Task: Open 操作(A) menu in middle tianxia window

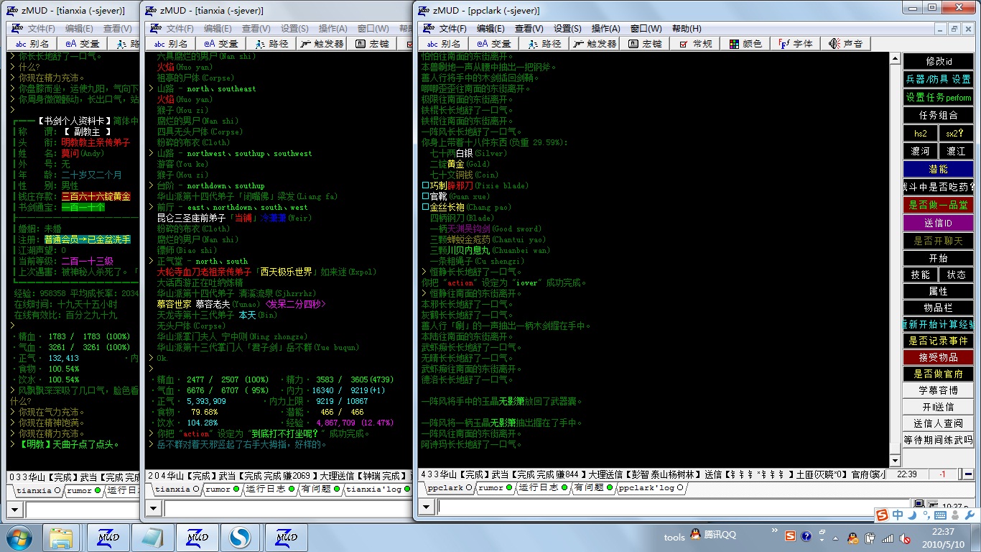Action: coord(333,29)
